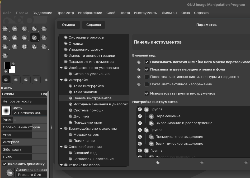Open the 'Цвета' menu

tap(125, 13)
